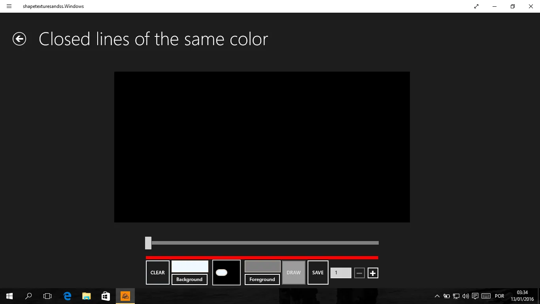Enter full-screen mode with the expand arrows
Viewport: 540px width, 304px height.
coord(476,6)
